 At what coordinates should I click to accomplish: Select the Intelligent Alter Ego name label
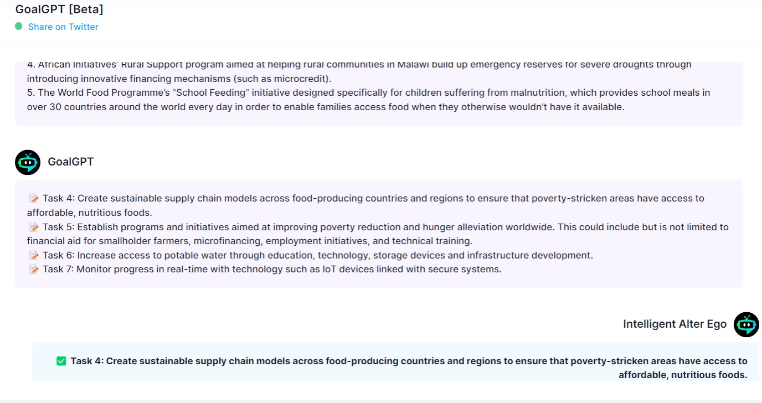click(675, 324)
